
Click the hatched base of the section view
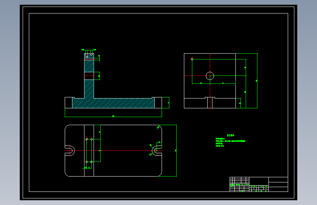113,103
